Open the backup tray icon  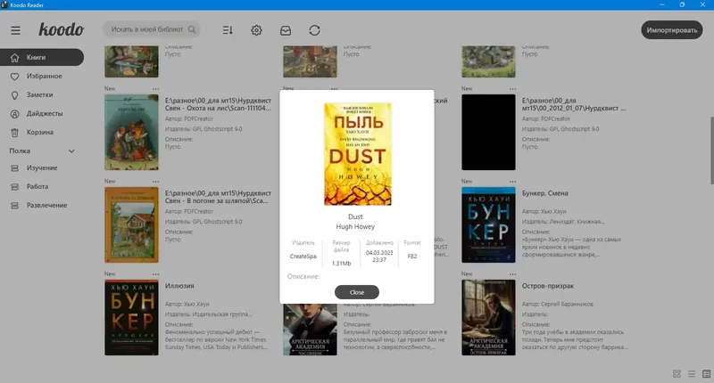[x=286, y=30]
